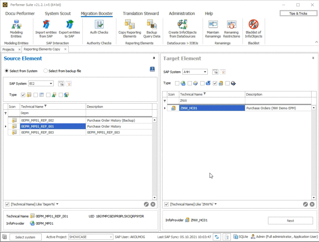Uncheck the first source Type checkbox
The image size is (319, 242).
(x=23, y=95)
